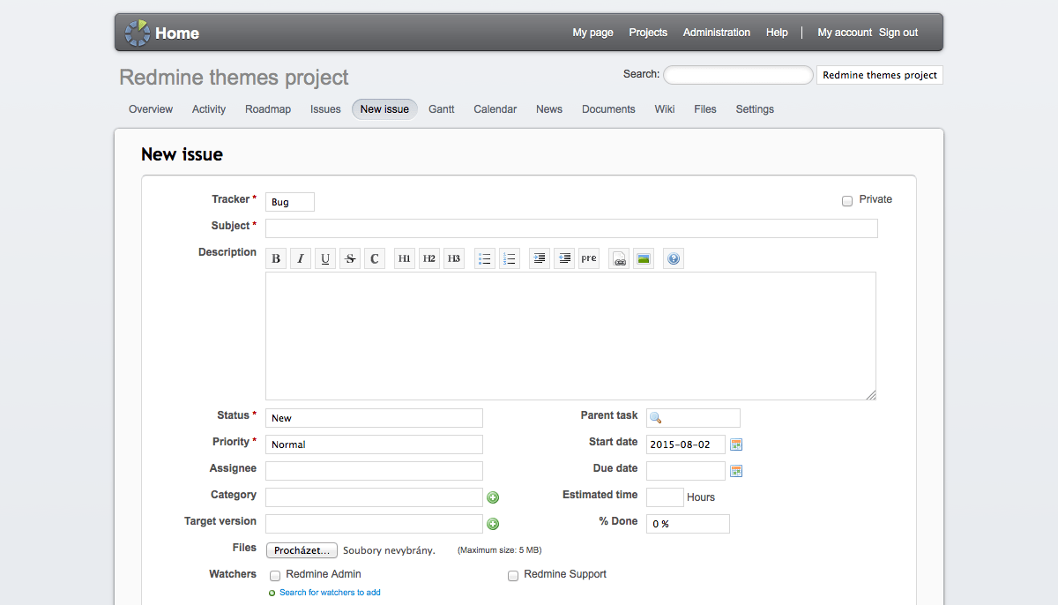Click the Bold formatting icon
This screenshot has height=605, width=1058.
[x=276, y=258]
